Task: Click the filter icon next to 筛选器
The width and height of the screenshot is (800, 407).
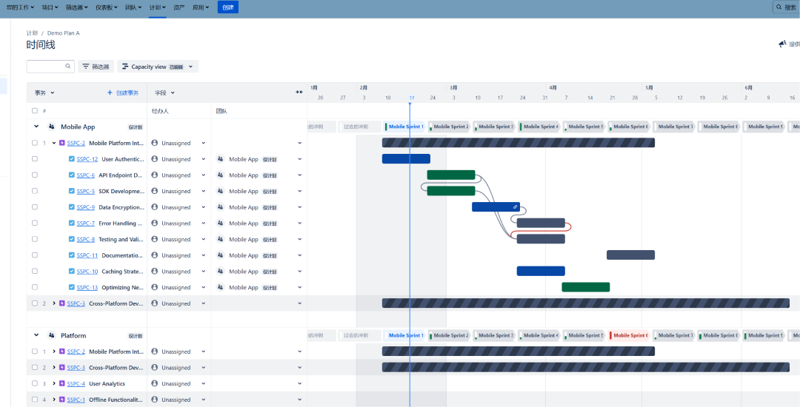Action: click(x=86, y=66)
